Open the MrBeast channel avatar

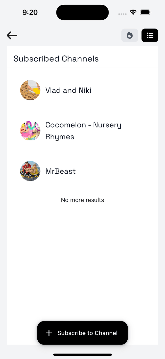(x=30, y=171)
